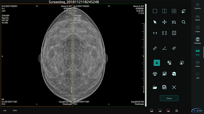The image size is (204, 114).
Task: Click the Screening_2018112118245248 title
Action: [74, 2]
